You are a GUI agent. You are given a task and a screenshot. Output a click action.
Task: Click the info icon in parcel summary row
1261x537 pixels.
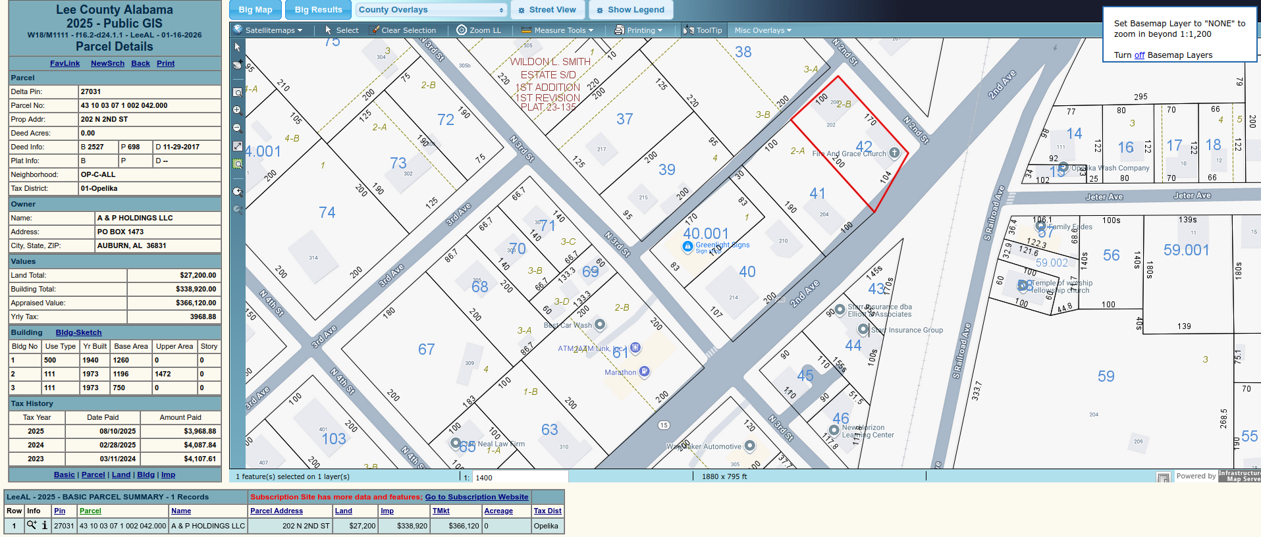[x=45, y=526]
